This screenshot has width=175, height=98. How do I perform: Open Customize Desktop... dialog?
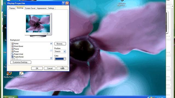pos(21,62)
